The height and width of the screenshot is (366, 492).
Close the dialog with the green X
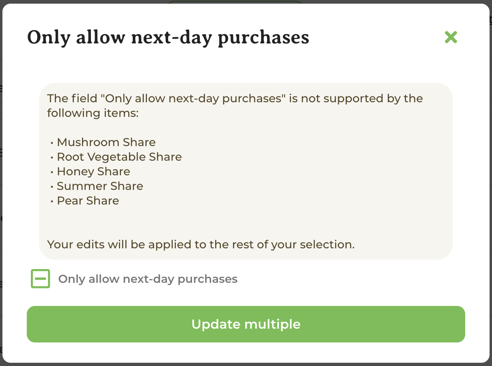451,37
